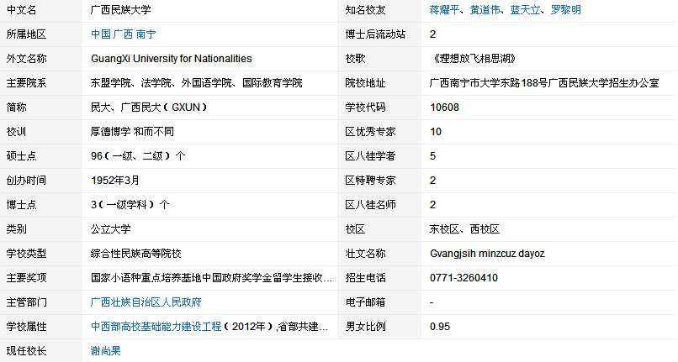The height and width of the screenshot is (362, 678).
Task: Open alumnus 蒋耀平 link
Action: coord(444,10)
